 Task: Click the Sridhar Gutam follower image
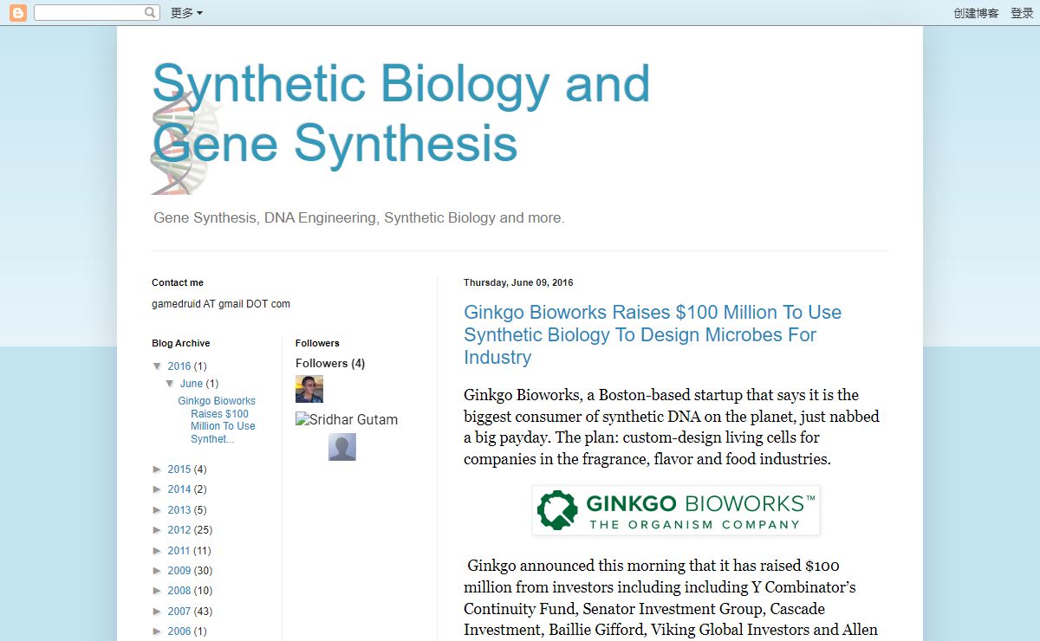click(x=347, y=419)
